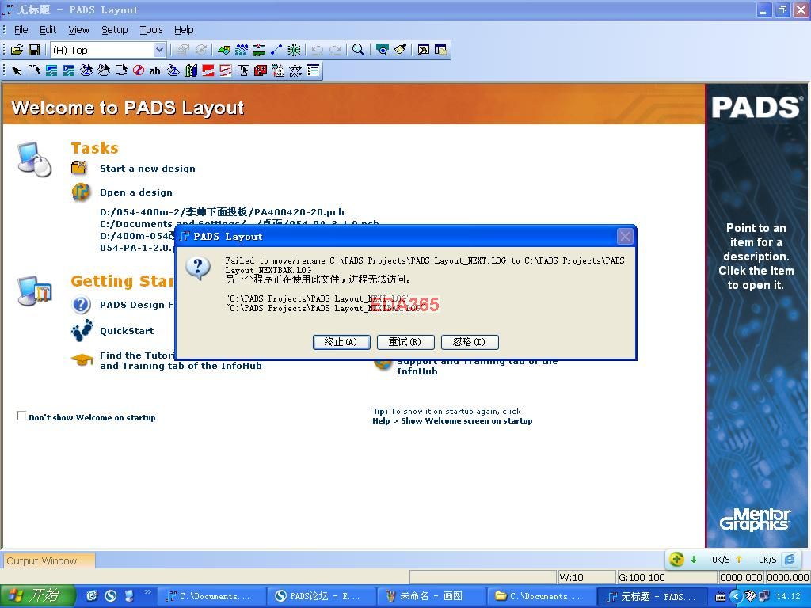Click the Import DXF icon
The width and height of the screenshot is (811, 608).
point(295,70)
